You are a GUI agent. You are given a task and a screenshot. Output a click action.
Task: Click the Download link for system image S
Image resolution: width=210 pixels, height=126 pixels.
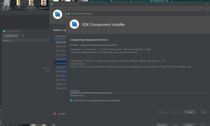click(62, 59)
